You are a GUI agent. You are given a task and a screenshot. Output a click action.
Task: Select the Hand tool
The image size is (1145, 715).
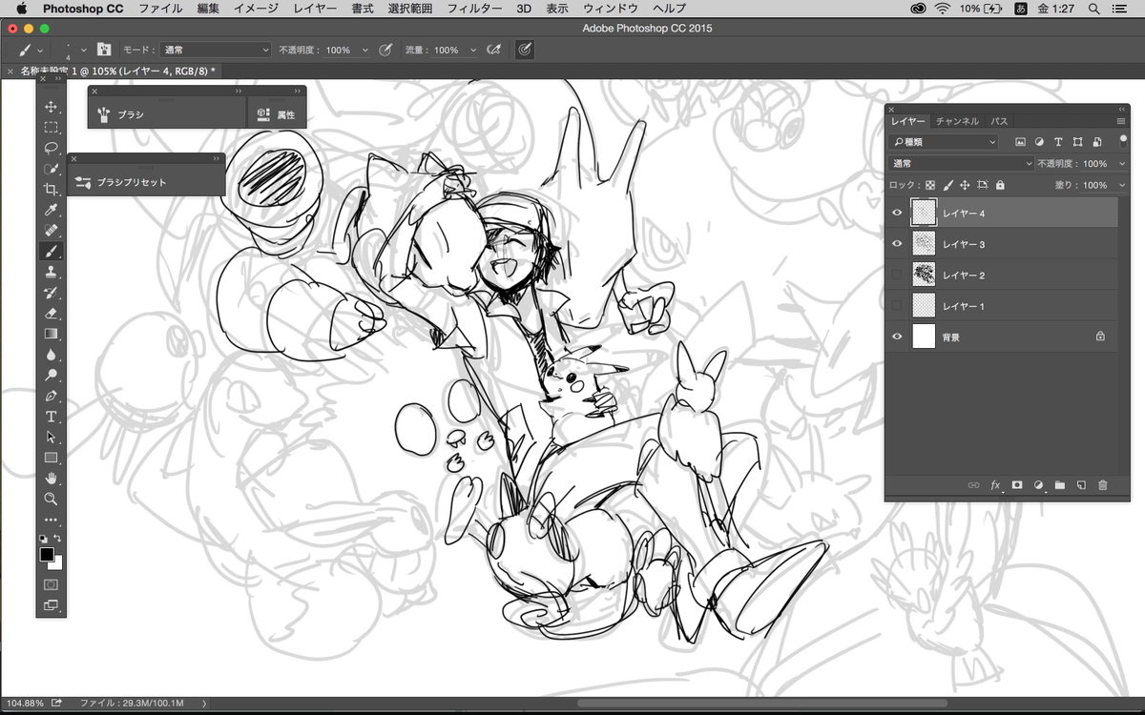[x=51, y=478]
